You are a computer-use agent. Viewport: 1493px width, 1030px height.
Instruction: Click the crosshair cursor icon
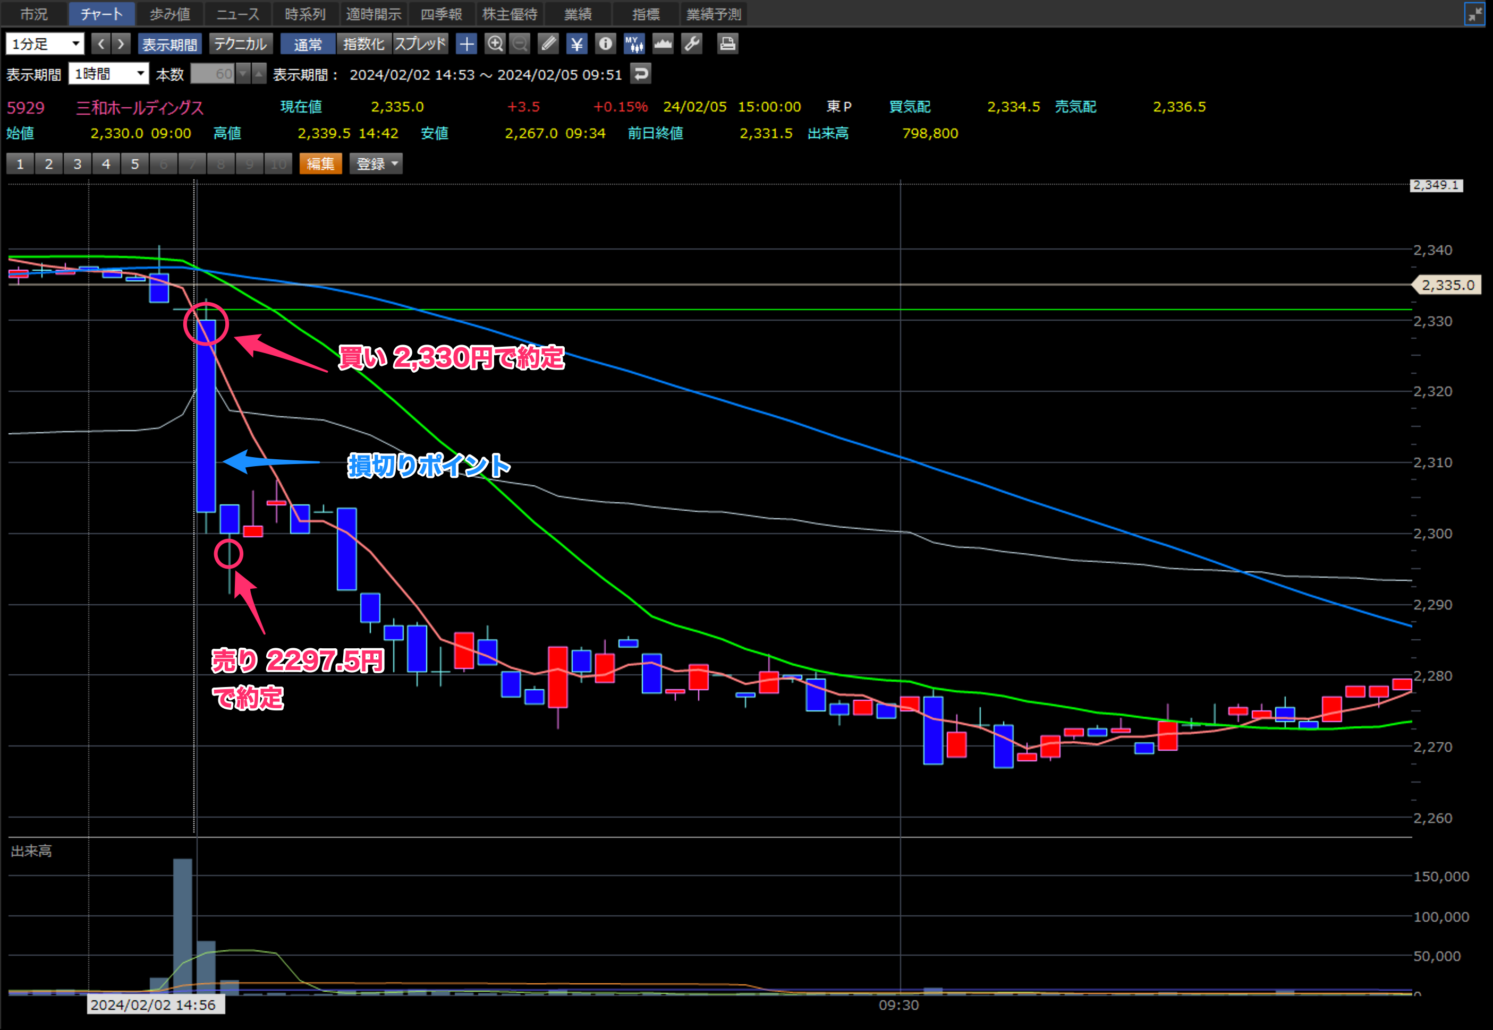click(x=466, y=44)
